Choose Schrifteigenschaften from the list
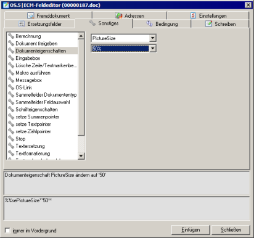Screen dimensions: 254x238 [36, 110]
